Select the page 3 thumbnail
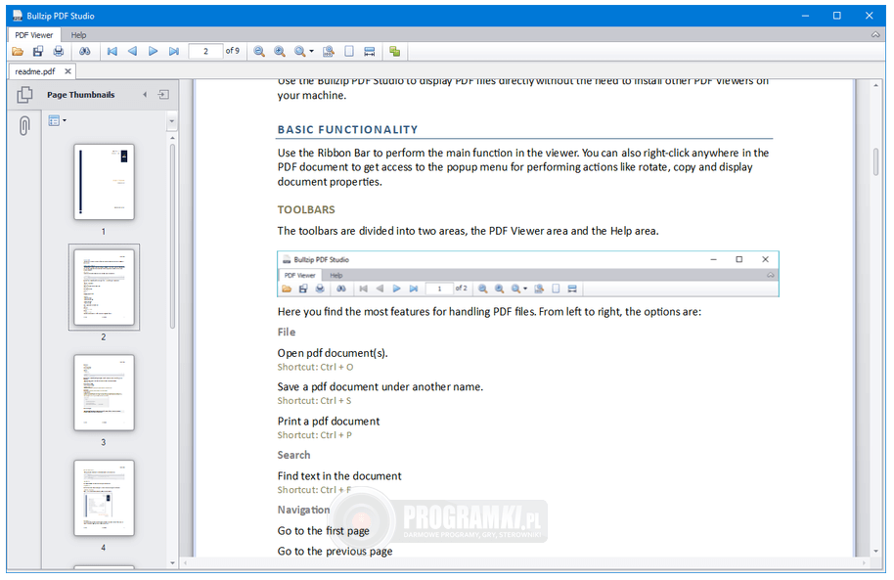The width and height of the screenshot is (894, 580). pos(104,392)
